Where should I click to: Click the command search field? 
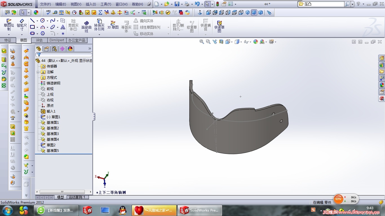coord(324,4)
